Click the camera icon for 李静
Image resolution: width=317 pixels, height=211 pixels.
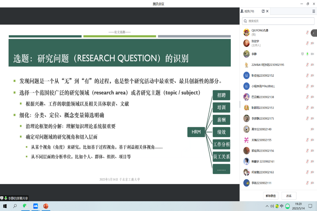(x=312, y=54)
